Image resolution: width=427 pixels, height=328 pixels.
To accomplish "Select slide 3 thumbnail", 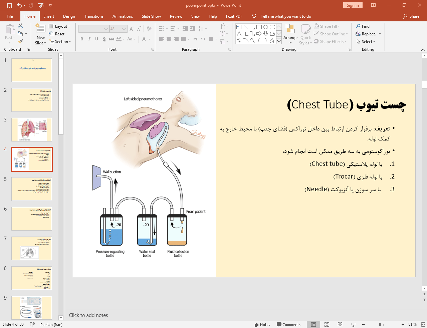I will tap(32, 129).
